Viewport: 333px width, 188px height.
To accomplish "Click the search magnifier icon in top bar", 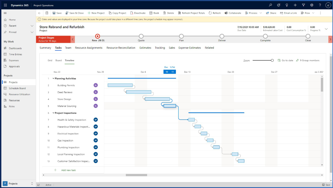I will coord(270,5).
